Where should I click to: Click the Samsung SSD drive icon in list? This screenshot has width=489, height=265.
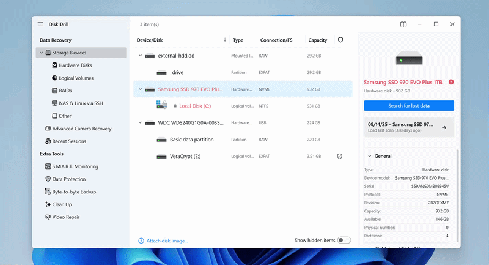(150, 89)
